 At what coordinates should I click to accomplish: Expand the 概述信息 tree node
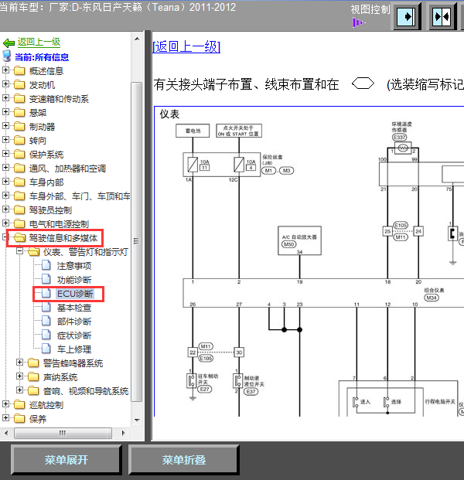pos(5,70)
